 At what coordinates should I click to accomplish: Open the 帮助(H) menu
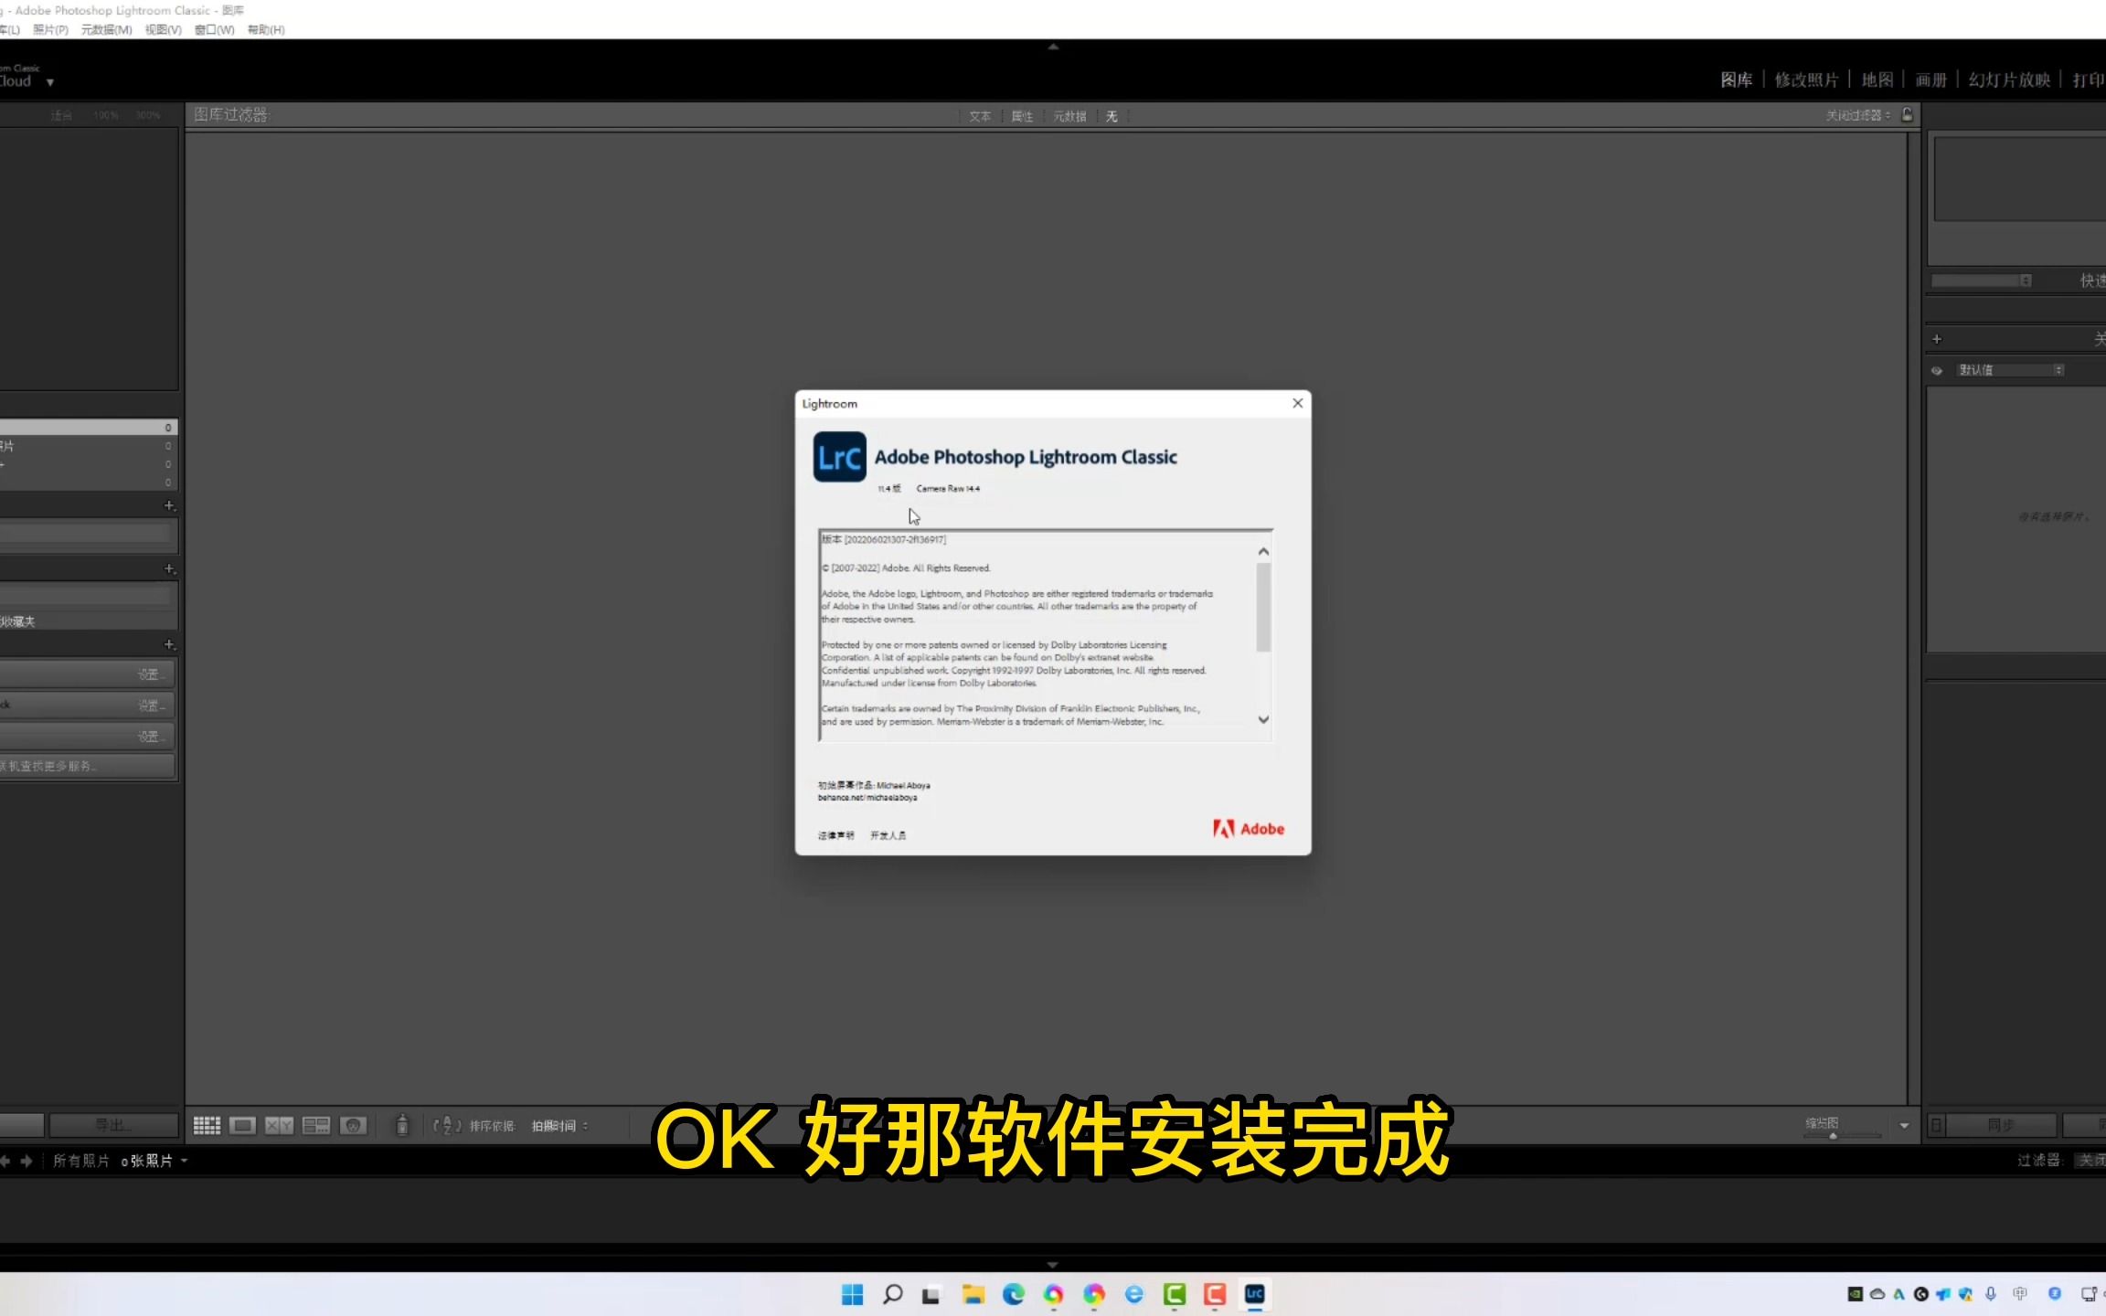[266, 30]
